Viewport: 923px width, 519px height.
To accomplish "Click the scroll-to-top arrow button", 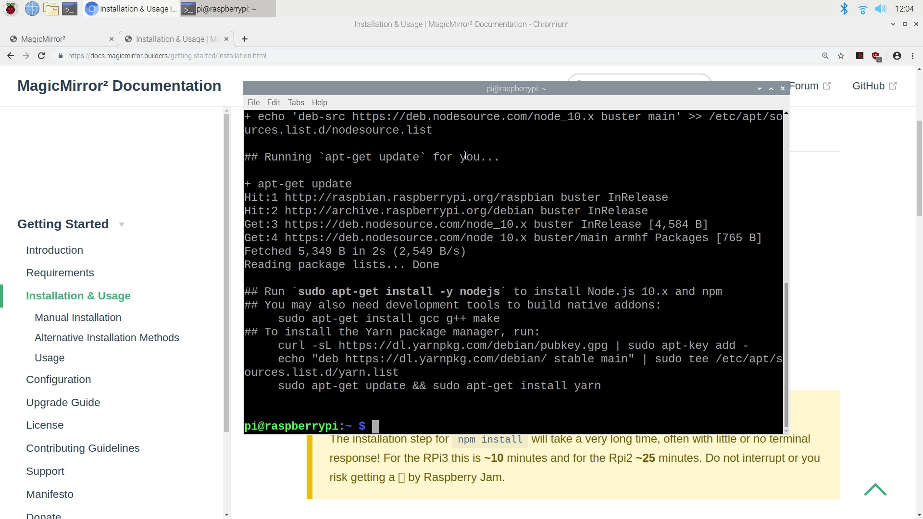I will point(876,490).
